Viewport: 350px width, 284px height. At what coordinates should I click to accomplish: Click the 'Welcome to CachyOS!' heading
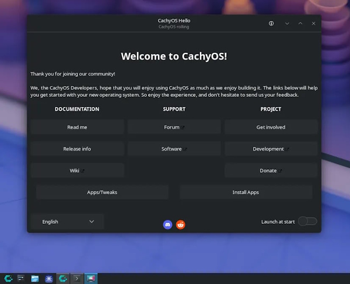pyautogui.click(x=174, y=56)
